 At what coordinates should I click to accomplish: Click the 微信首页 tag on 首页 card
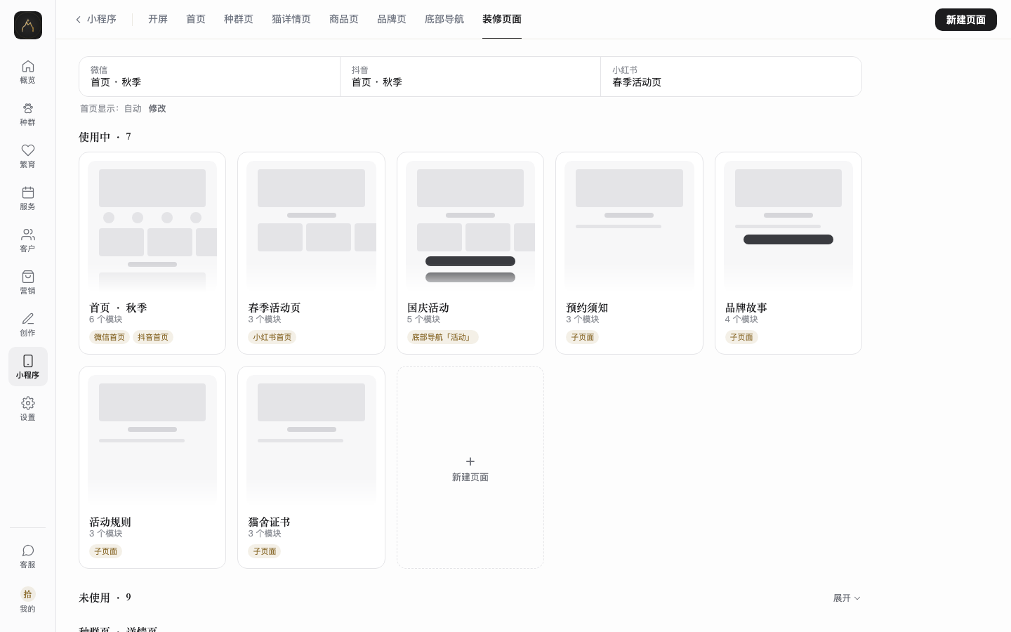point(110,337)
